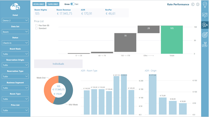Click the Rate Performance page title
209x117 pixels.
click(x=178, y=4)
